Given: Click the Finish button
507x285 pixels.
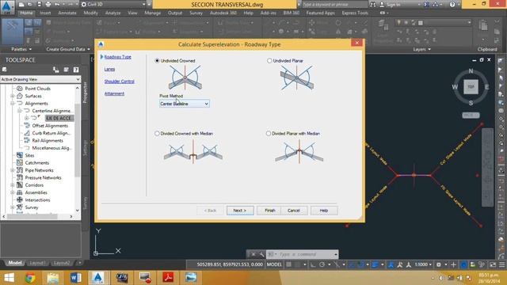Looking at the screenshot, I should tap(269, 211).
